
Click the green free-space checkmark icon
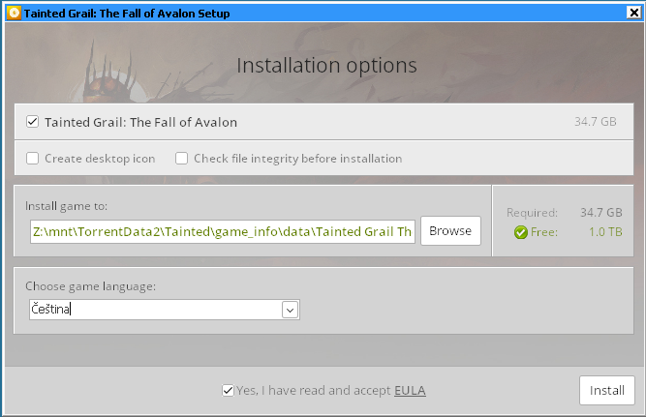521,232
